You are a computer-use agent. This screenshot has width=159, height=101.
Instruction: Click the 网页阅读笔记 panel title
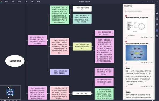(128, 6)
